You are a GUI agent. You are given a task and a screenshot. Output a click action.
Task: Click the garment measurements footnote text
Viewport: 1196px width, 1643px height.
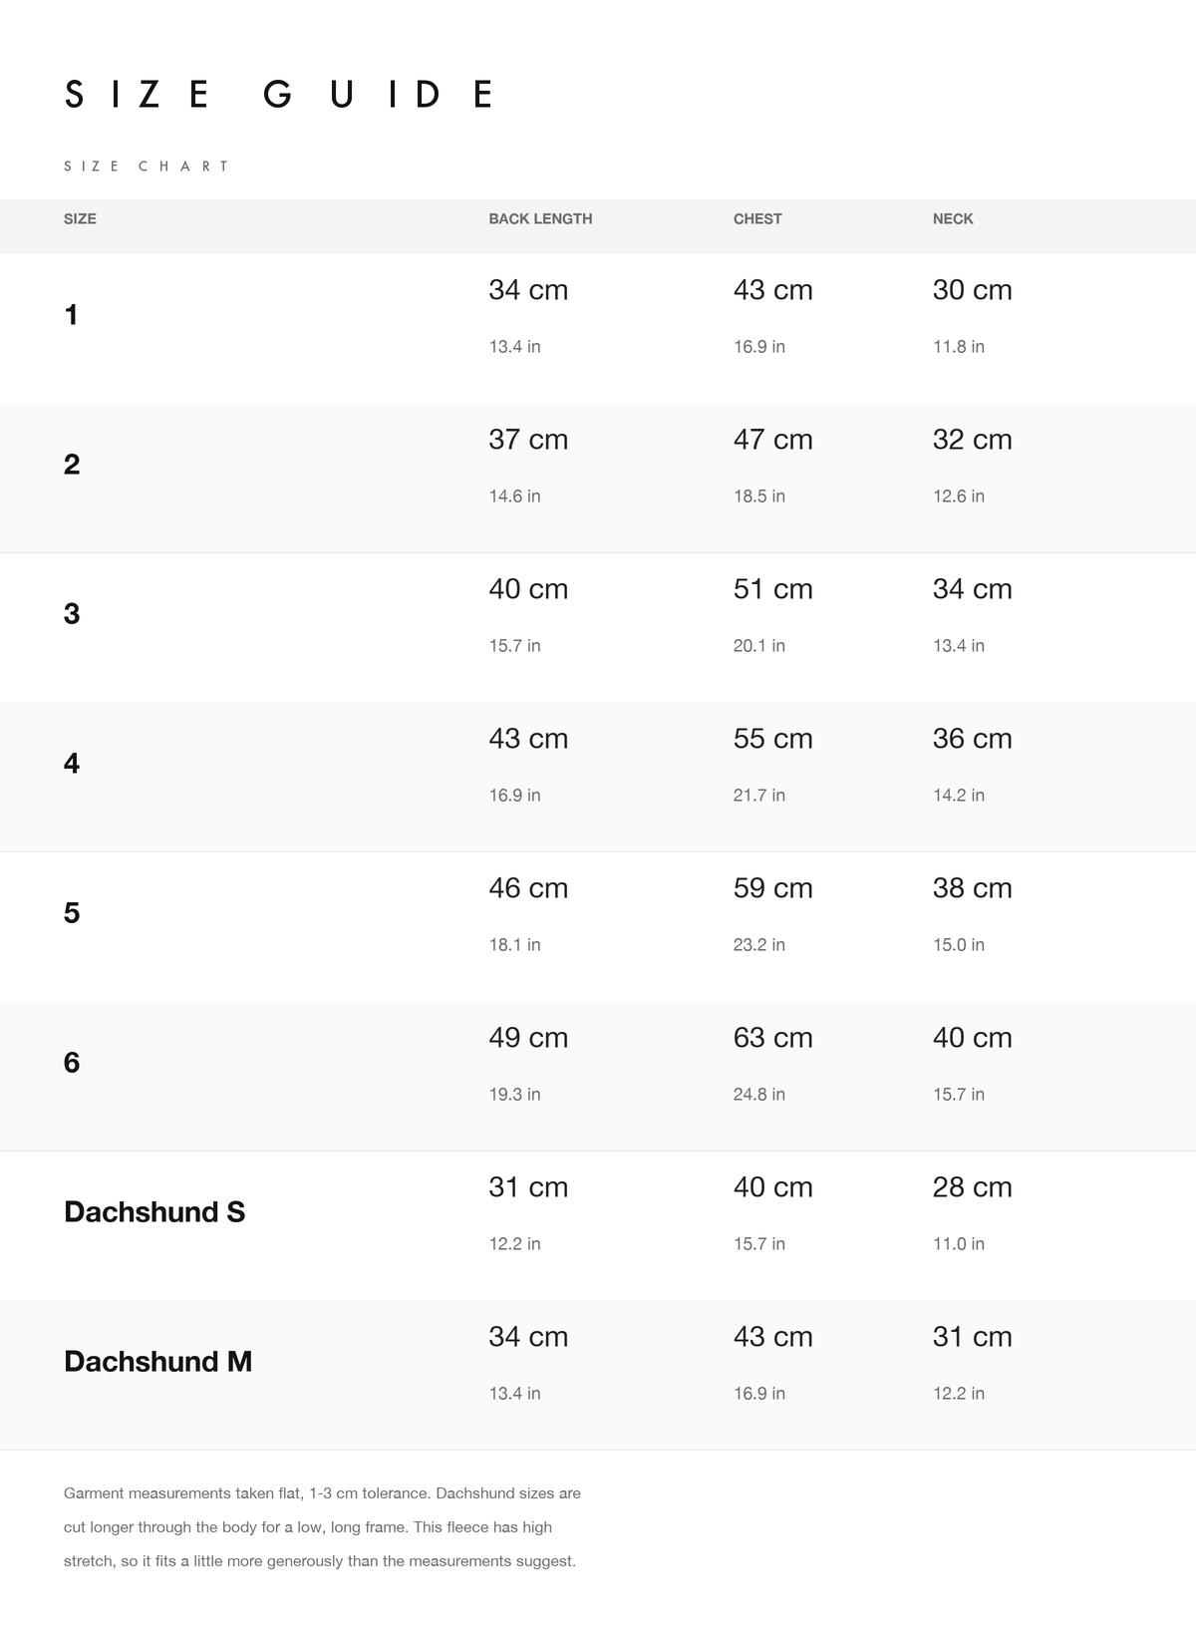click(x=322, y=1527)
